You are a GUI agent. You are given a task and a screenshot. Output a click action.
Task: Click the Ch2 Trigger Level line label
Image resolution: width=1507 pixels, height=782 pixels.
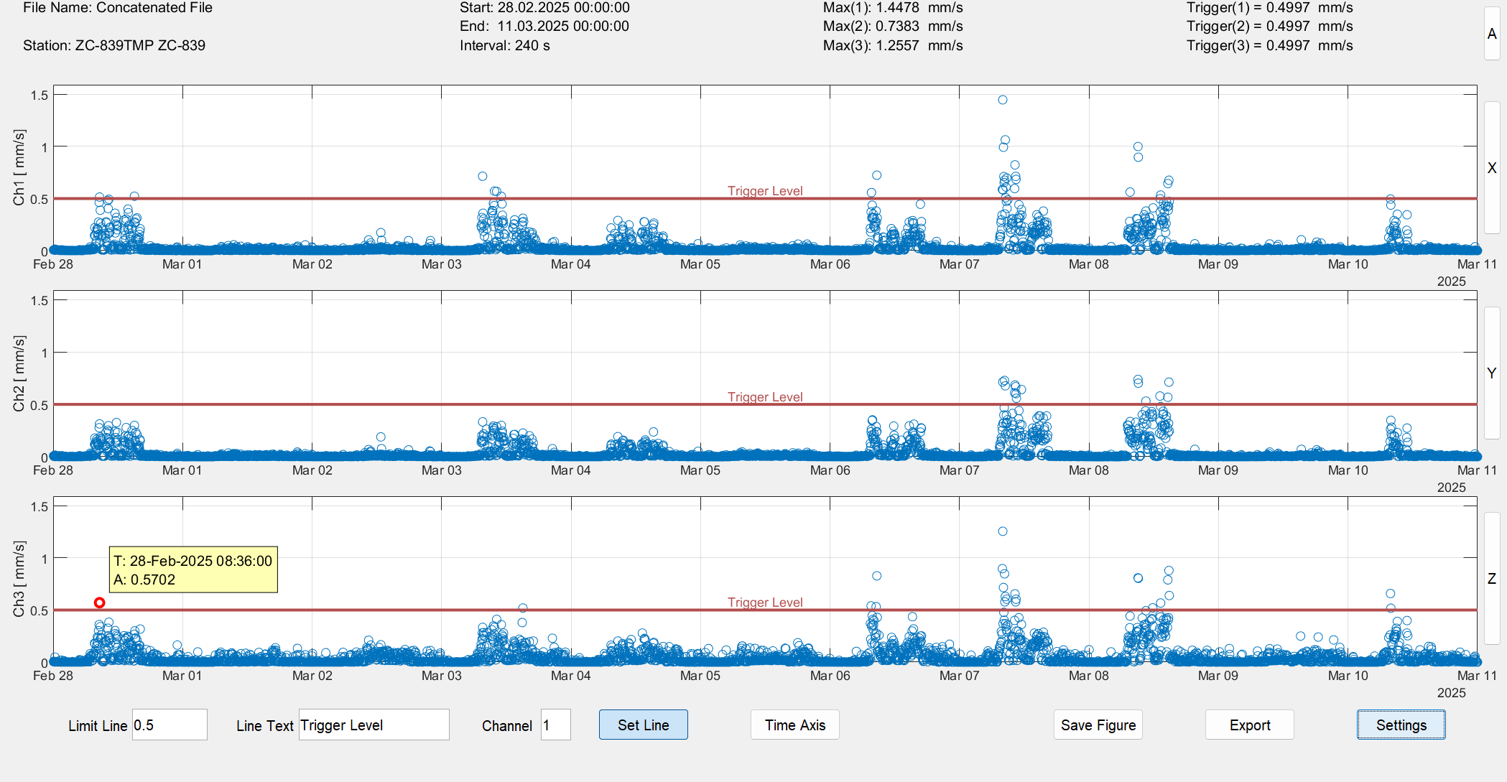click(x=765, y=397)
